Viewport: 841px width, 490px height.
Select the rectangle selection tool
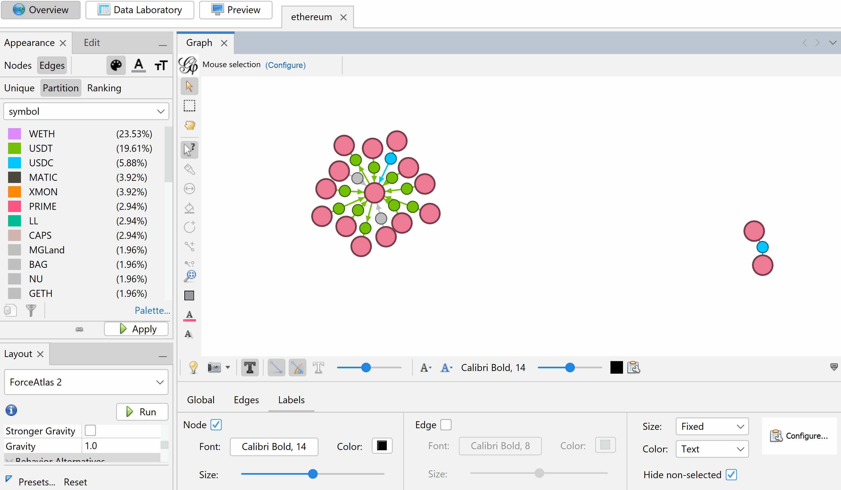click(189, 106)
